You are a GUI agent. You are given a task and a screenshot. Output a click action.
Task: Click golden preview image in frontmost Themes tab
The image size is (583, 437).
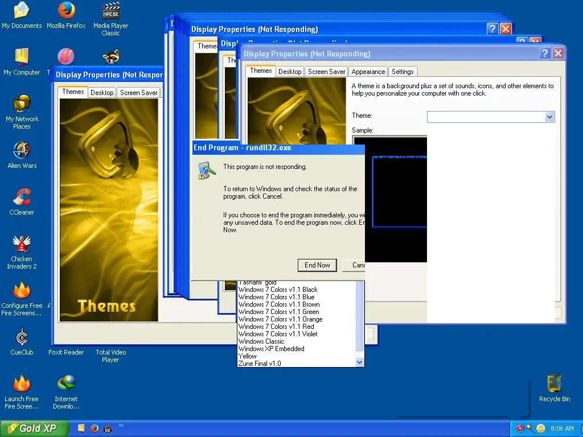[x=296, y=111]
